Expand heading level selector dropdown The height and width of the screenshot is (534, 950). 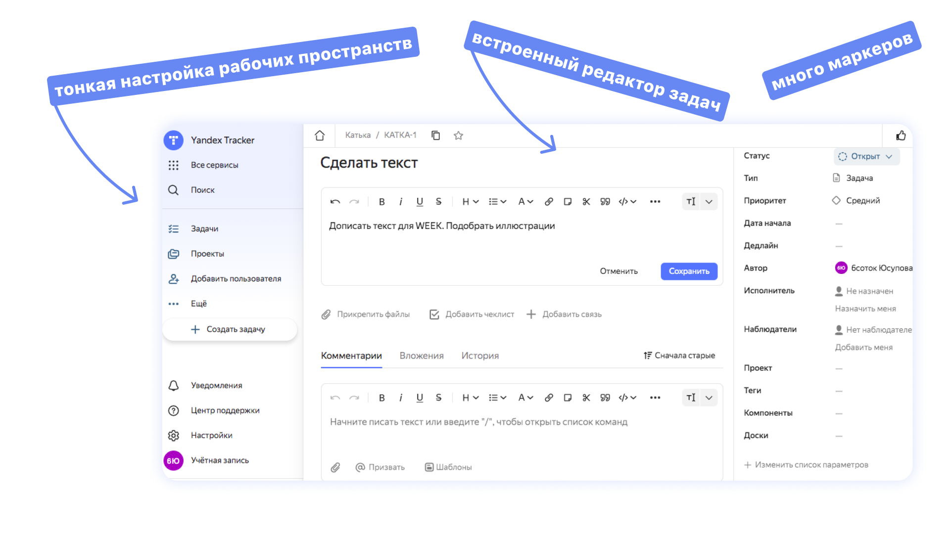(467, 201)
